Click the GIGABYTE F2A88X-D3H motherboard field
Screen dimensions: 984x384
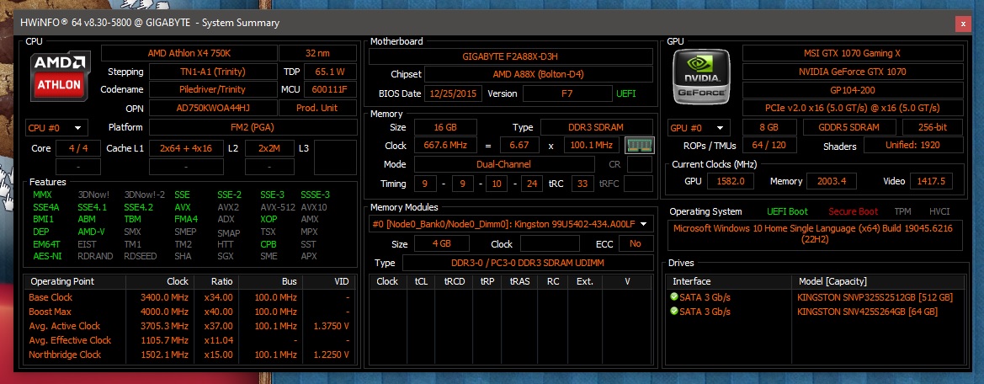[511, 56]
